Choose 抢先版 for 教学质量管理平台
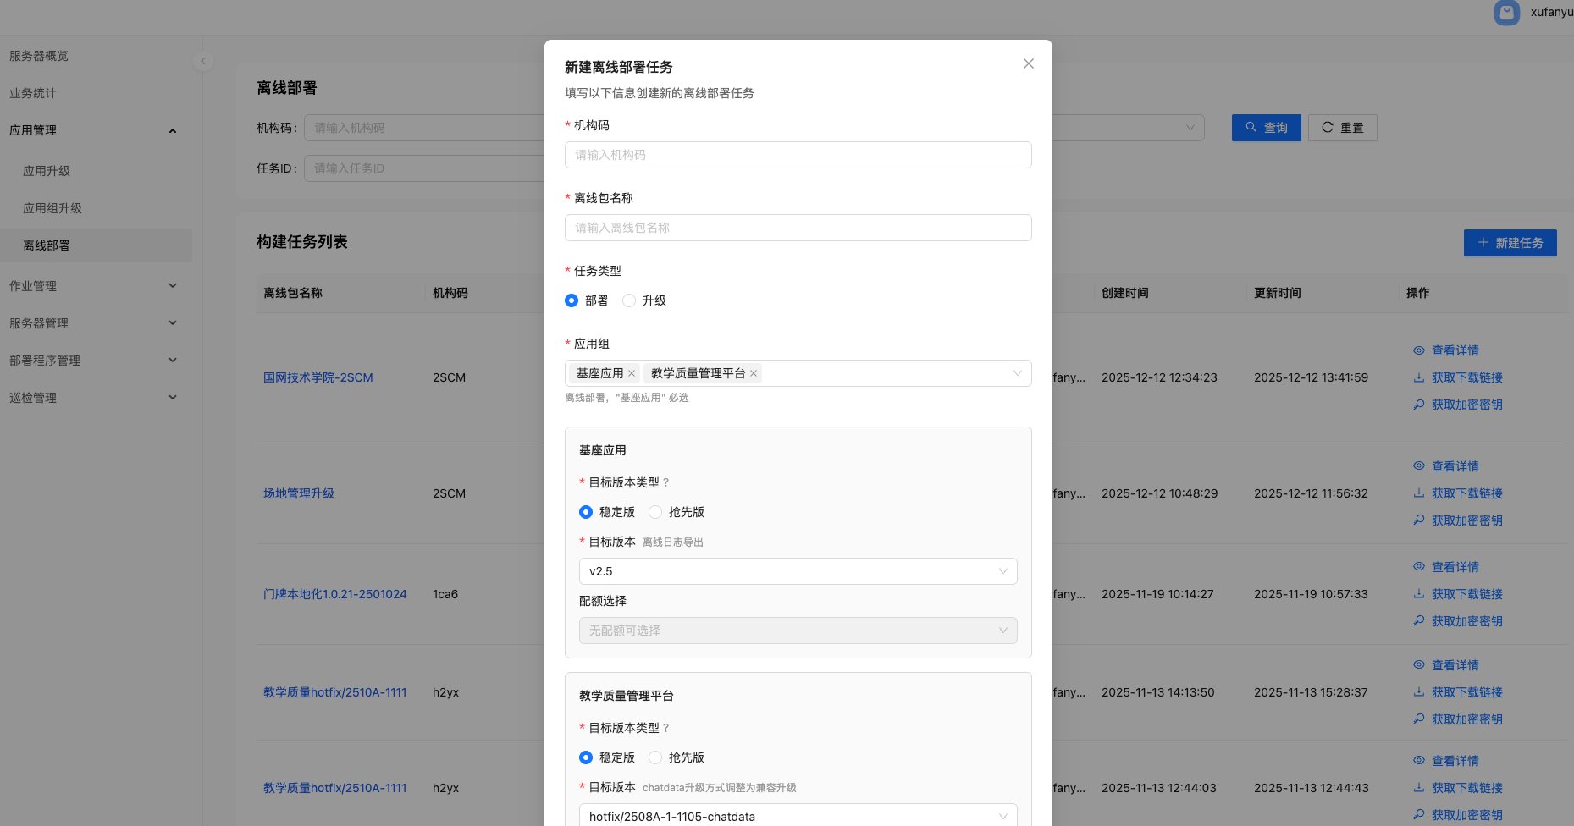The height and width of the screenshot is (826, 1574). point(655,757)
